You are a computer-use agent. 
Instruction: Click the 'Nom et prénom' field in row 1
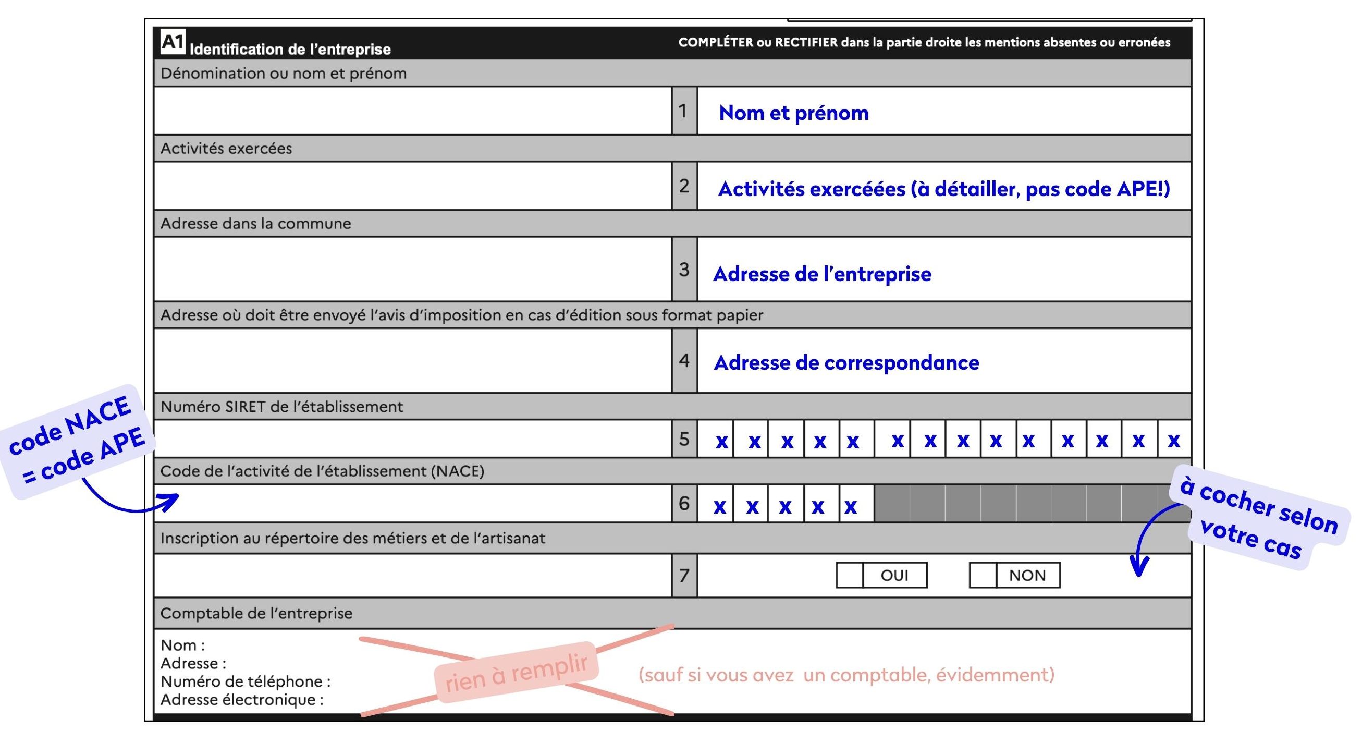944,111
